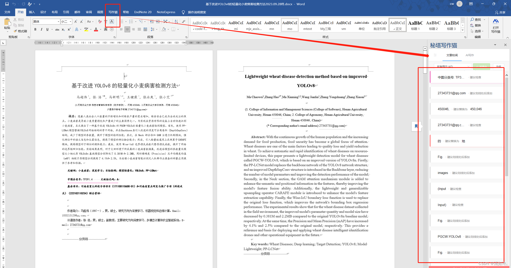The width and height of the screenshot is (511, 268).
Task: Click the Increase Indent icon
Action: coord(158,22)
